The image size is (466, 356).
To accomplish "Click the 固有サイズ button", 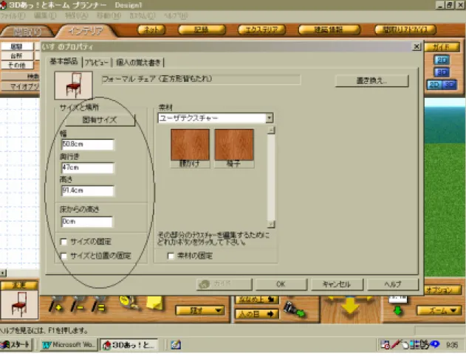I will (x=100, y=120).
